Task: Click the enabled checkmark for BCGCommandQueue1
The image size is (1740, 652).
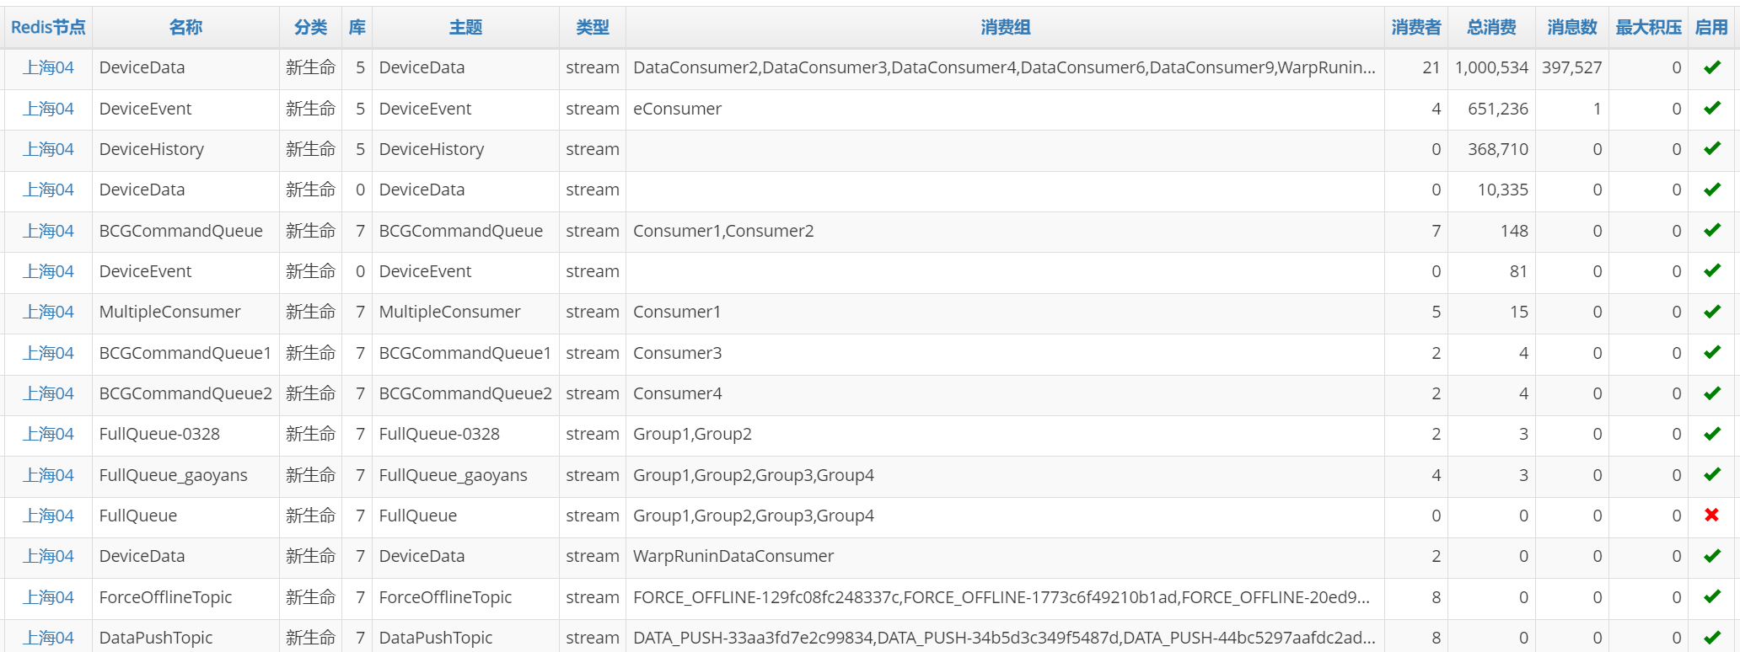Action: coord(1711,352)
